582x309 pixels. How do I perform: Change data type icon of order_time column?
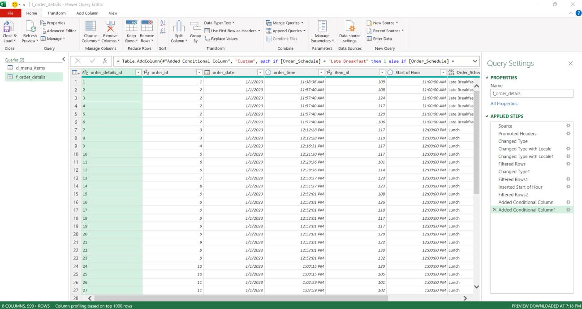(269, 73)
